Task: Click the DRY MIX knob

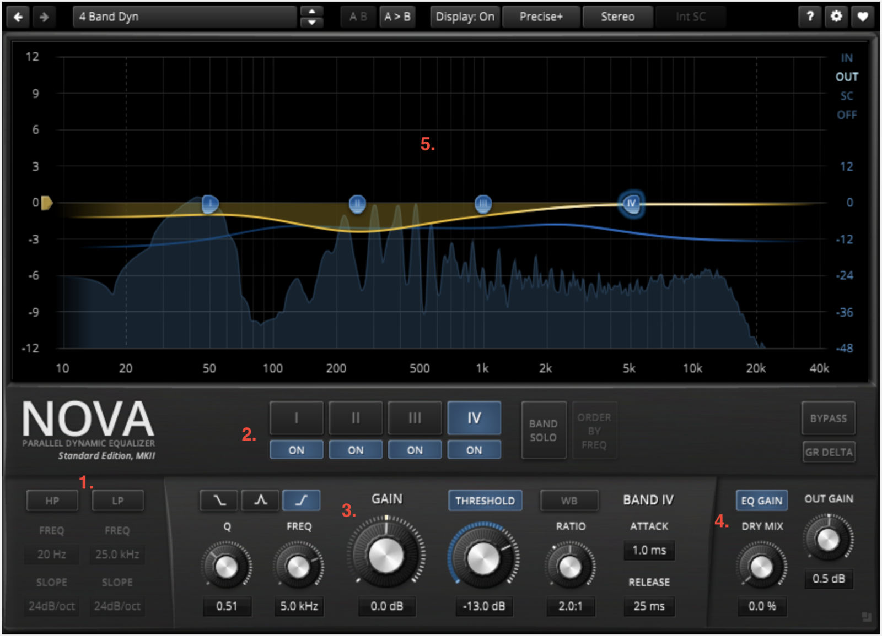Action: (x=762, y=567)
